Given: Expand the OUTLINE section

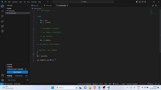Looking at the screenshot, I should pos(10,64).
